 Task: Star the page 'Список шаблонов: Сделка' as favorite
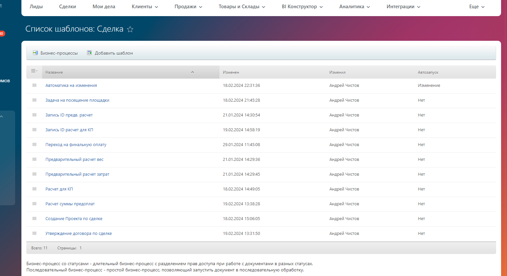pos(130,29)
